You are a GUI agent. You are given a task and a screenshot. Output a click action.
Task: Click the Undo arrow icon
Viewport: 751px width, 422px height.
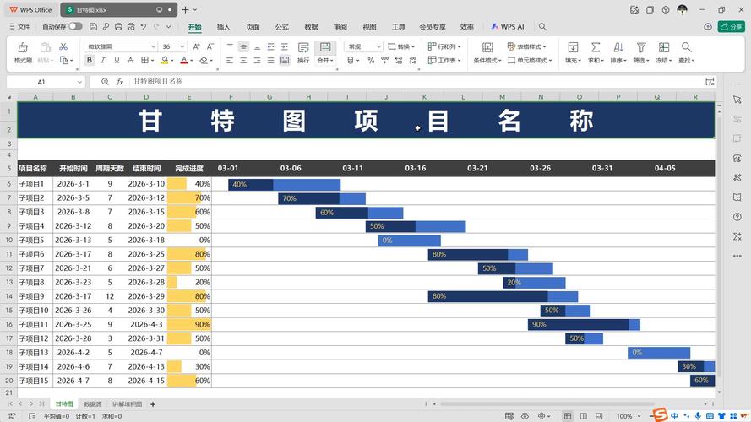(144, 27)
